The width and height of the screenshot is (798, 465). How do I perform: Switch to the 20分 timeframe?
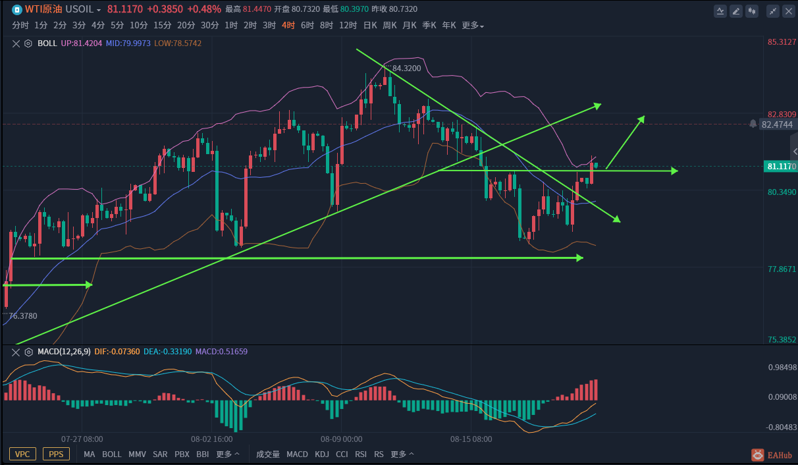coord(186,26)
